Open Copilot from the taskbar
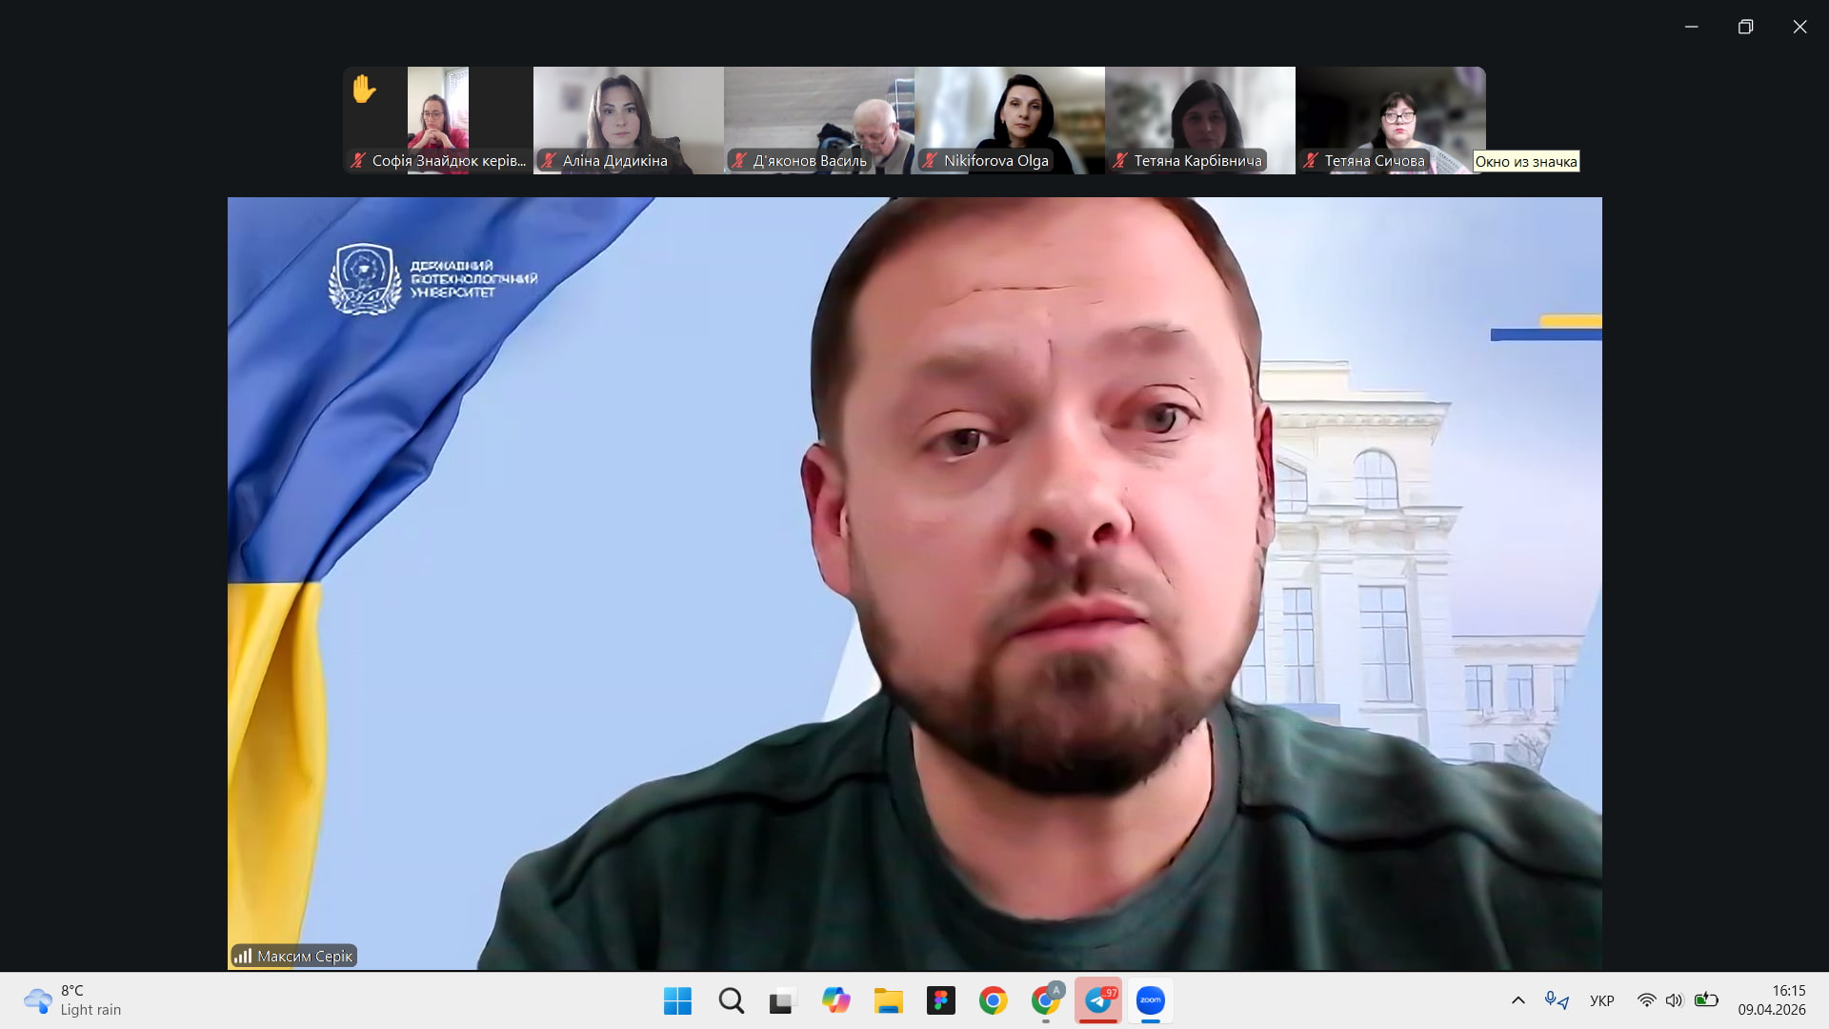Screen dimensions: 1829x1029 (x=835, y=1000)
